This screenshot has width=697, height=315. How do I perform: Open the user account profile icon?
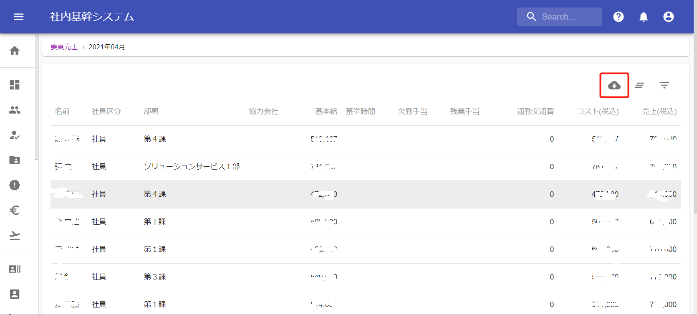[668, 17]
